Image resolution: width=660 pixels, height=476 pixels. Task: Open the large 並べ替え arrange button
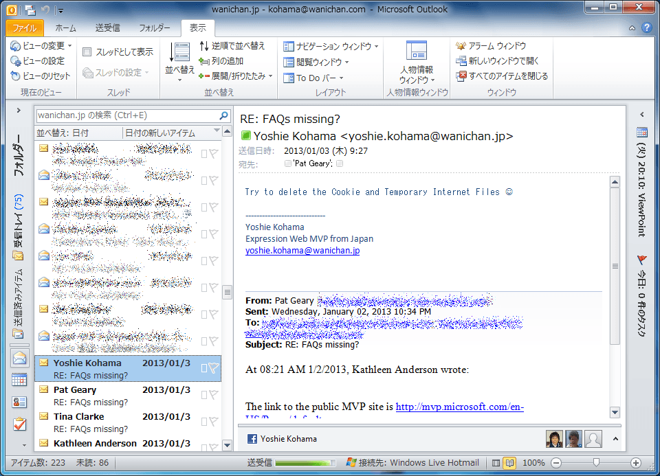click(179, 61)
